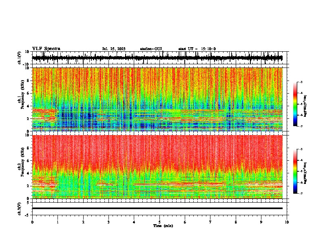Select the ch.2 "Frequency (kHz)" axis label
The height and width of the screenshot is (249, 323).
tap(22, 162)
